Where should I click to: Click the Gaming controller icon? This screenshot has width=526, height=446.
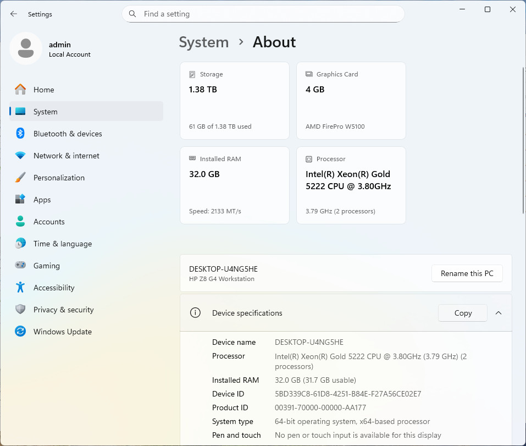click(20, 265)
